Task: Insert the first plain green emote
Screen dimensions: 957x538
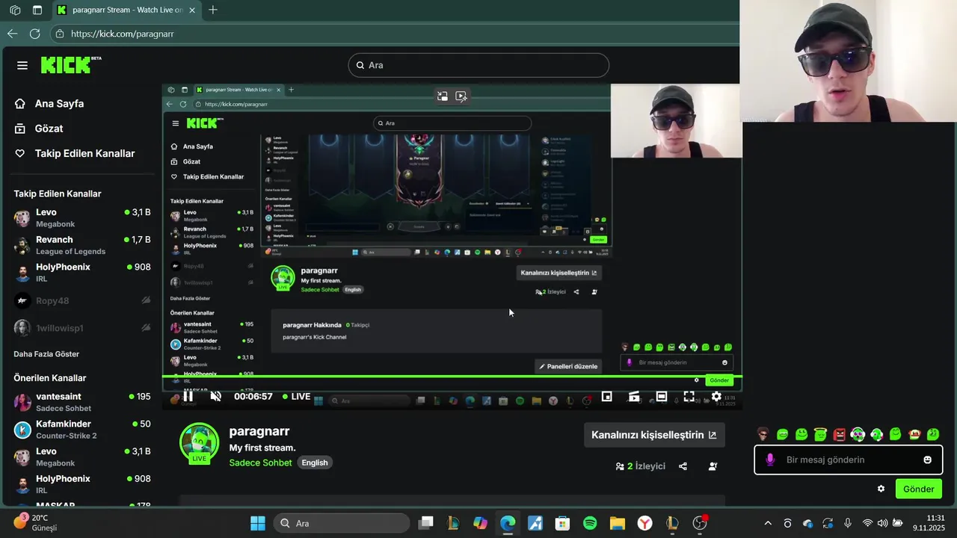Action: coord(782,434)
